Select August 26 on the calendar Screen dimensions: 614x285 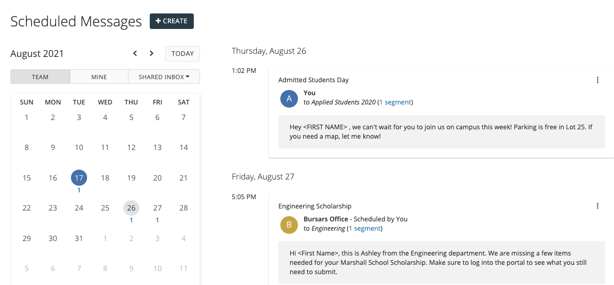coord(131,208)
